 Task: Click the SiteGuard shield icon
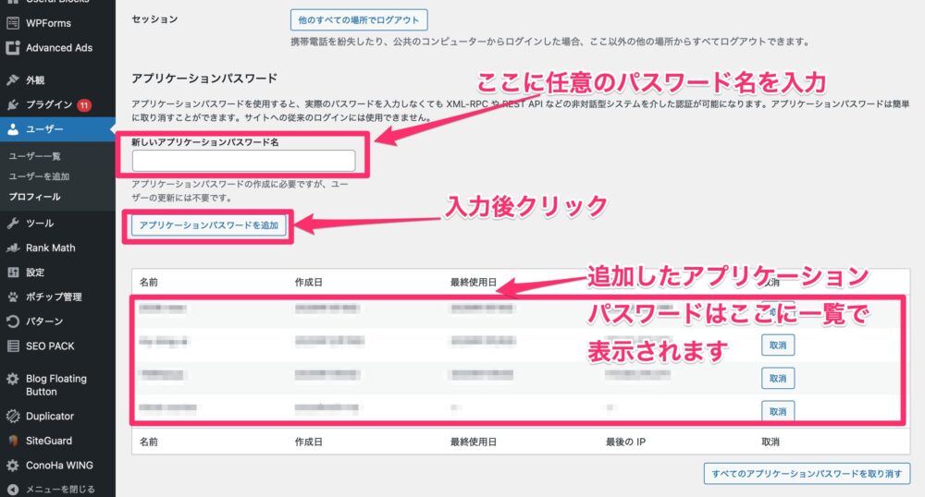coord(13,441)
